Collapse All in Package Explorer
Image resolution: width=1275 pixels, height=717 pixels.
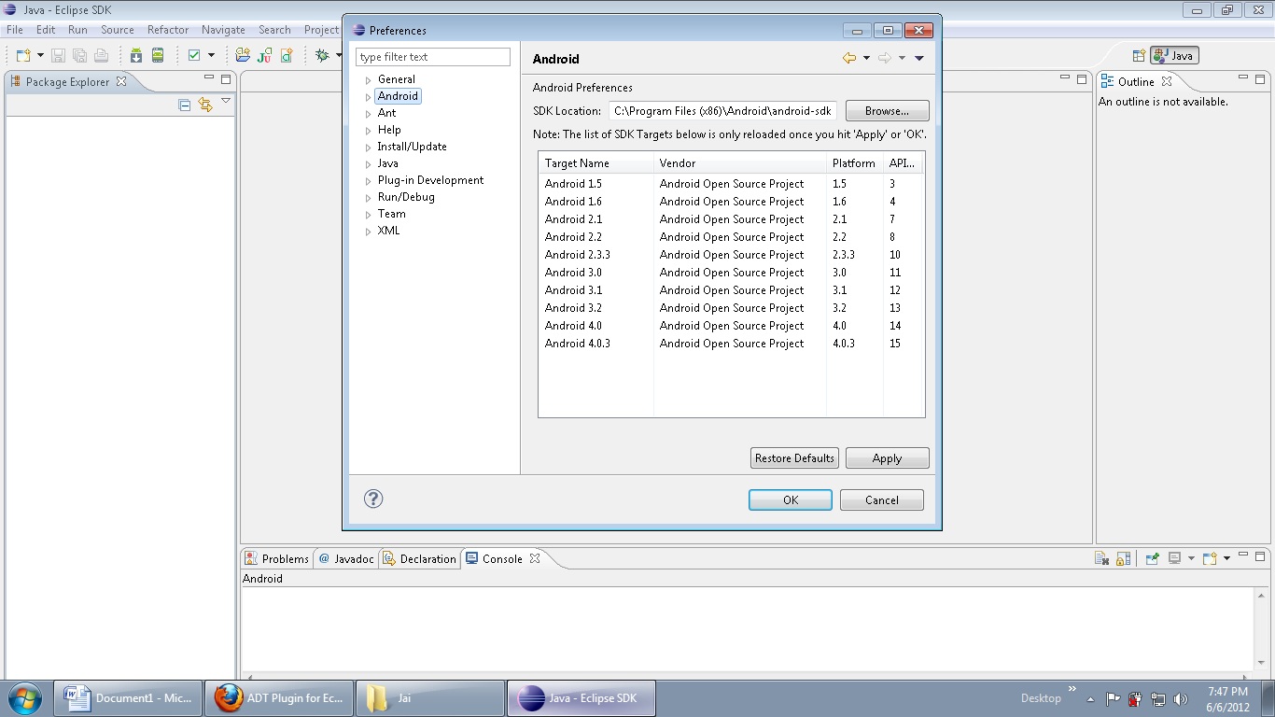coord(184,105)
